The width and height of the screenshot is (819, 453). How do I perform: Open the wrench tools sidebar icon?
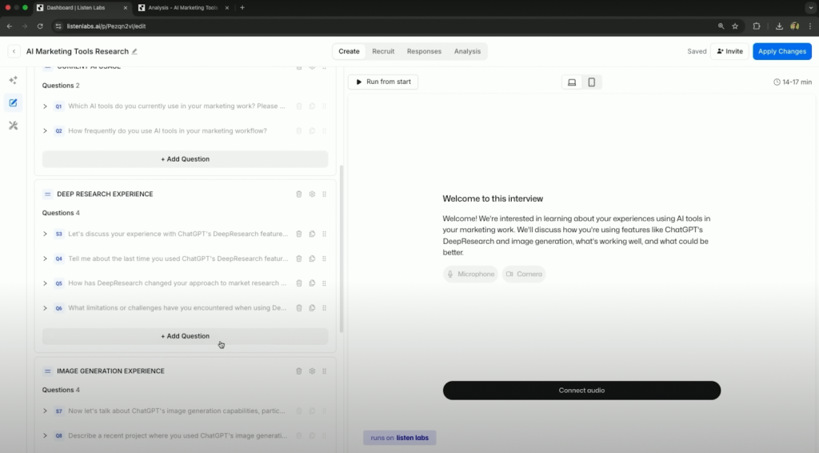(13, 126)
